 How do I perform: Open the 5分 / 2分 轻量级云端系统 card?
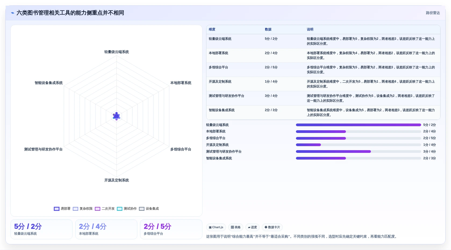click(41, 229)
